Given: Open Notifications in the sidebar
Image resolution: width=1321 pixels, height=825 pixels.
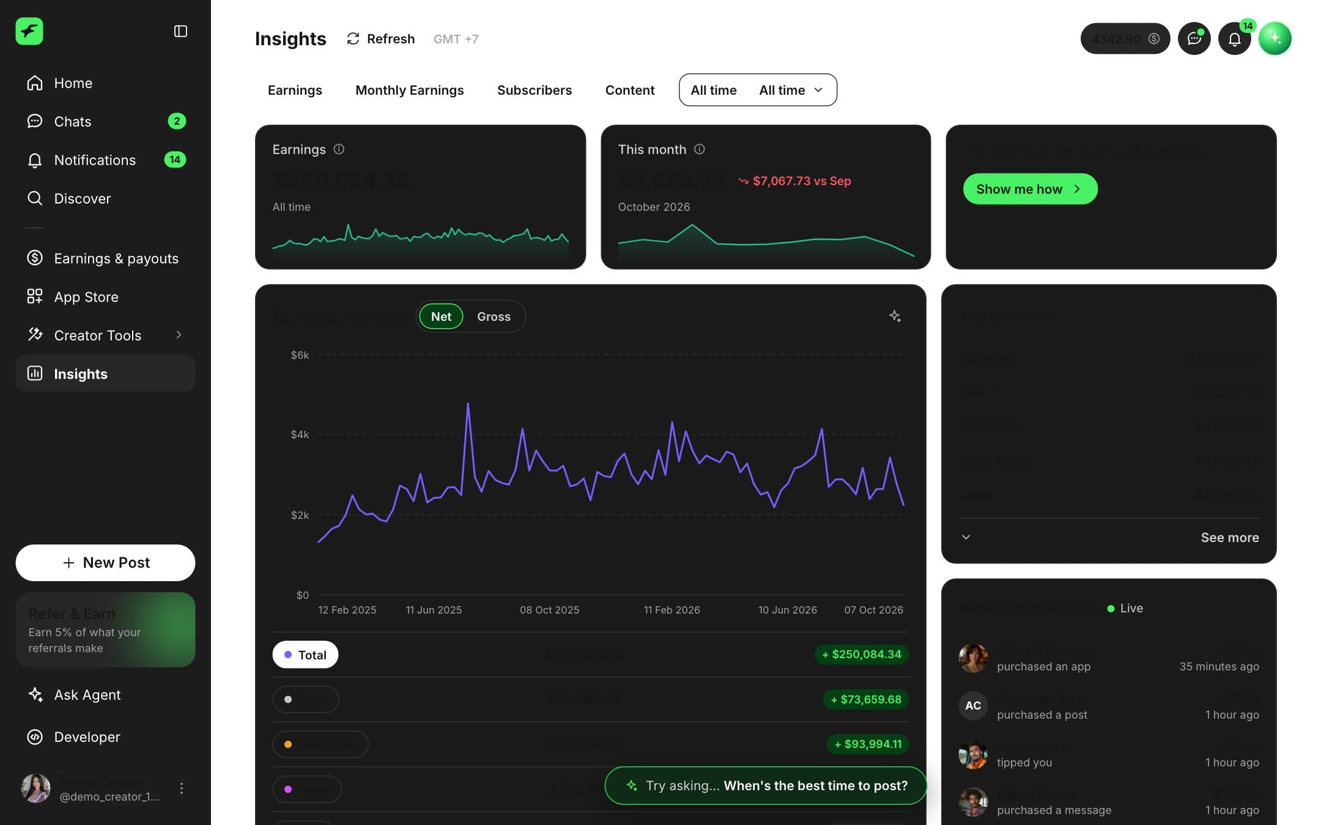Looking at the screenshot, I should [x=105, y=160].
